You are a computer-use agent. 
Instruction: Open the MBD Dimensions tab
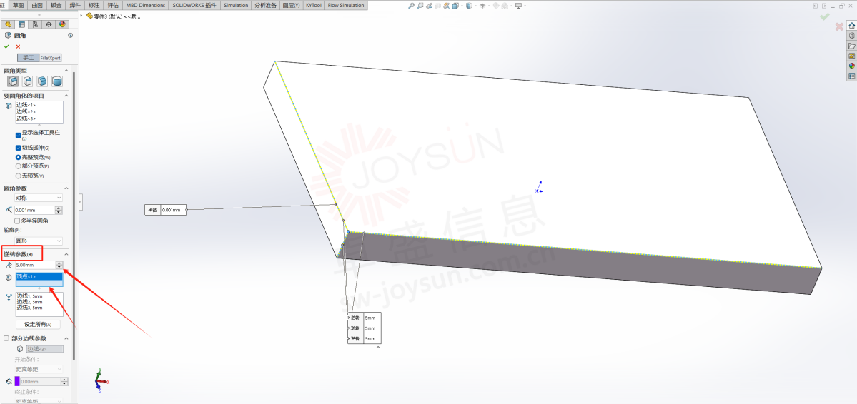(145, 6)
